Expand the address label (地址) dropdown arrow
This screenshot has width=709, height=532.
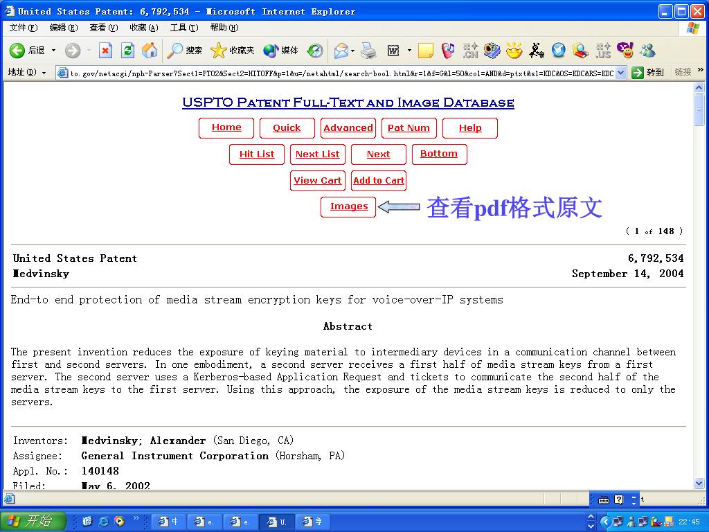pyautogui.click(x=44, y=72)
